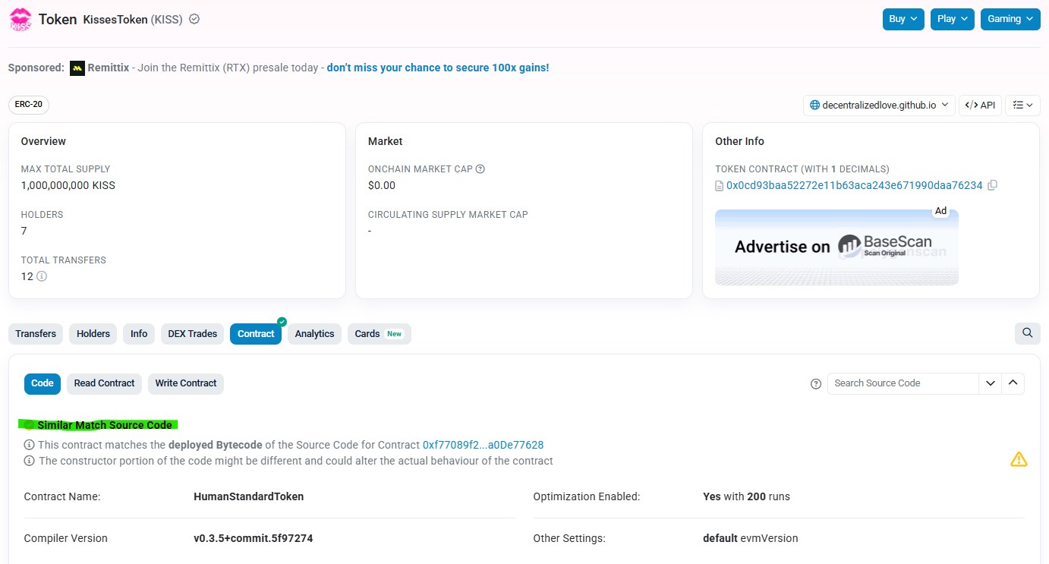Open the token page search magnifier
Image resolution: width=1049 pixels, height=564 pixels.
tap(1028, 333)
